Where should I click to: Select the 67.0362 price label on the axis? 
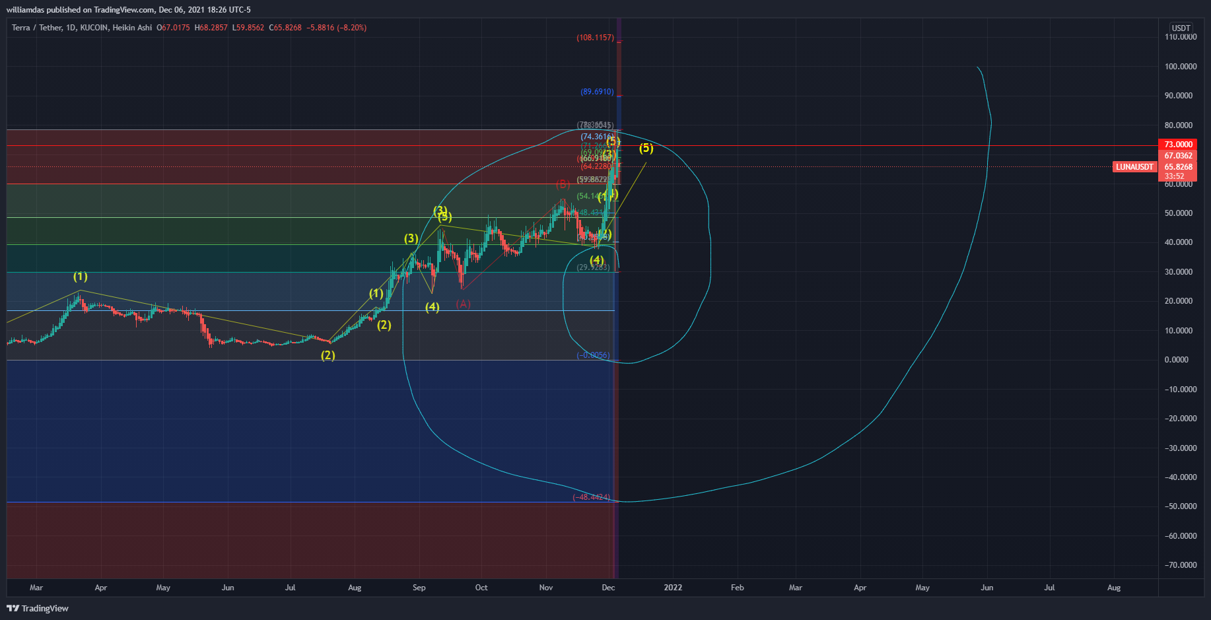click(x=1178, y=156)
